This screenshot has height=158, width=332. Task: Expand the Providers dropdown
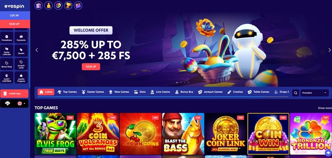(x=315, y=93)
